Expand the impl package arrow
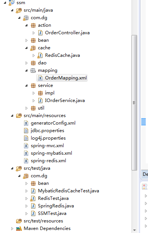 (x=34, y=93)
